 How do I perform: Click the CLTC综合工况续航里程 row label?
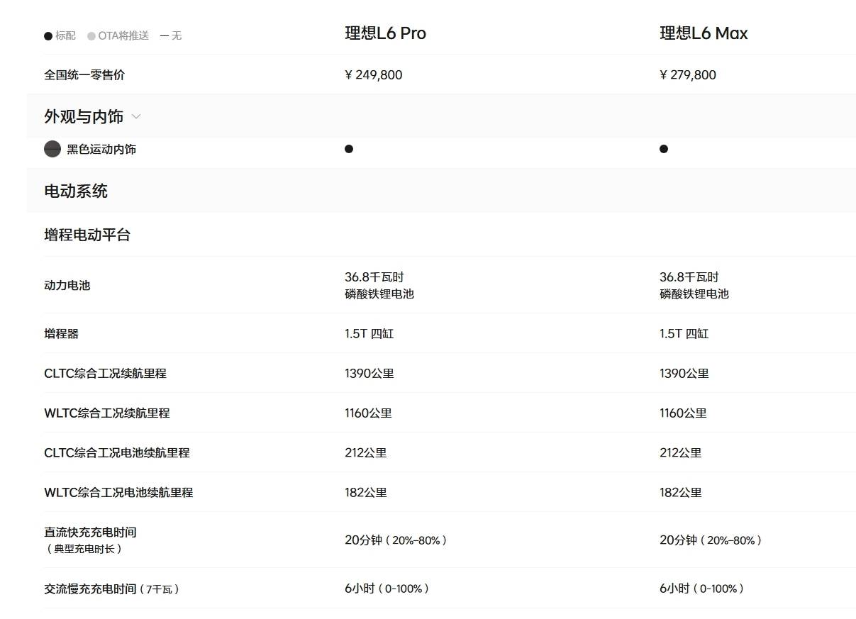point(105,374)
